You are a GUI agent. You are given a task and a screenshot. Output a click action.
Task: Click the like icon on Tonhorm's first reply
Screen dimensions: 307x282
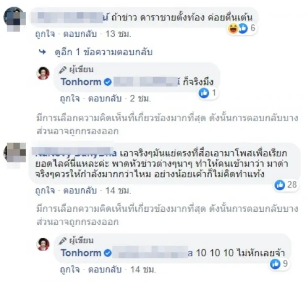tap(204, 93)
